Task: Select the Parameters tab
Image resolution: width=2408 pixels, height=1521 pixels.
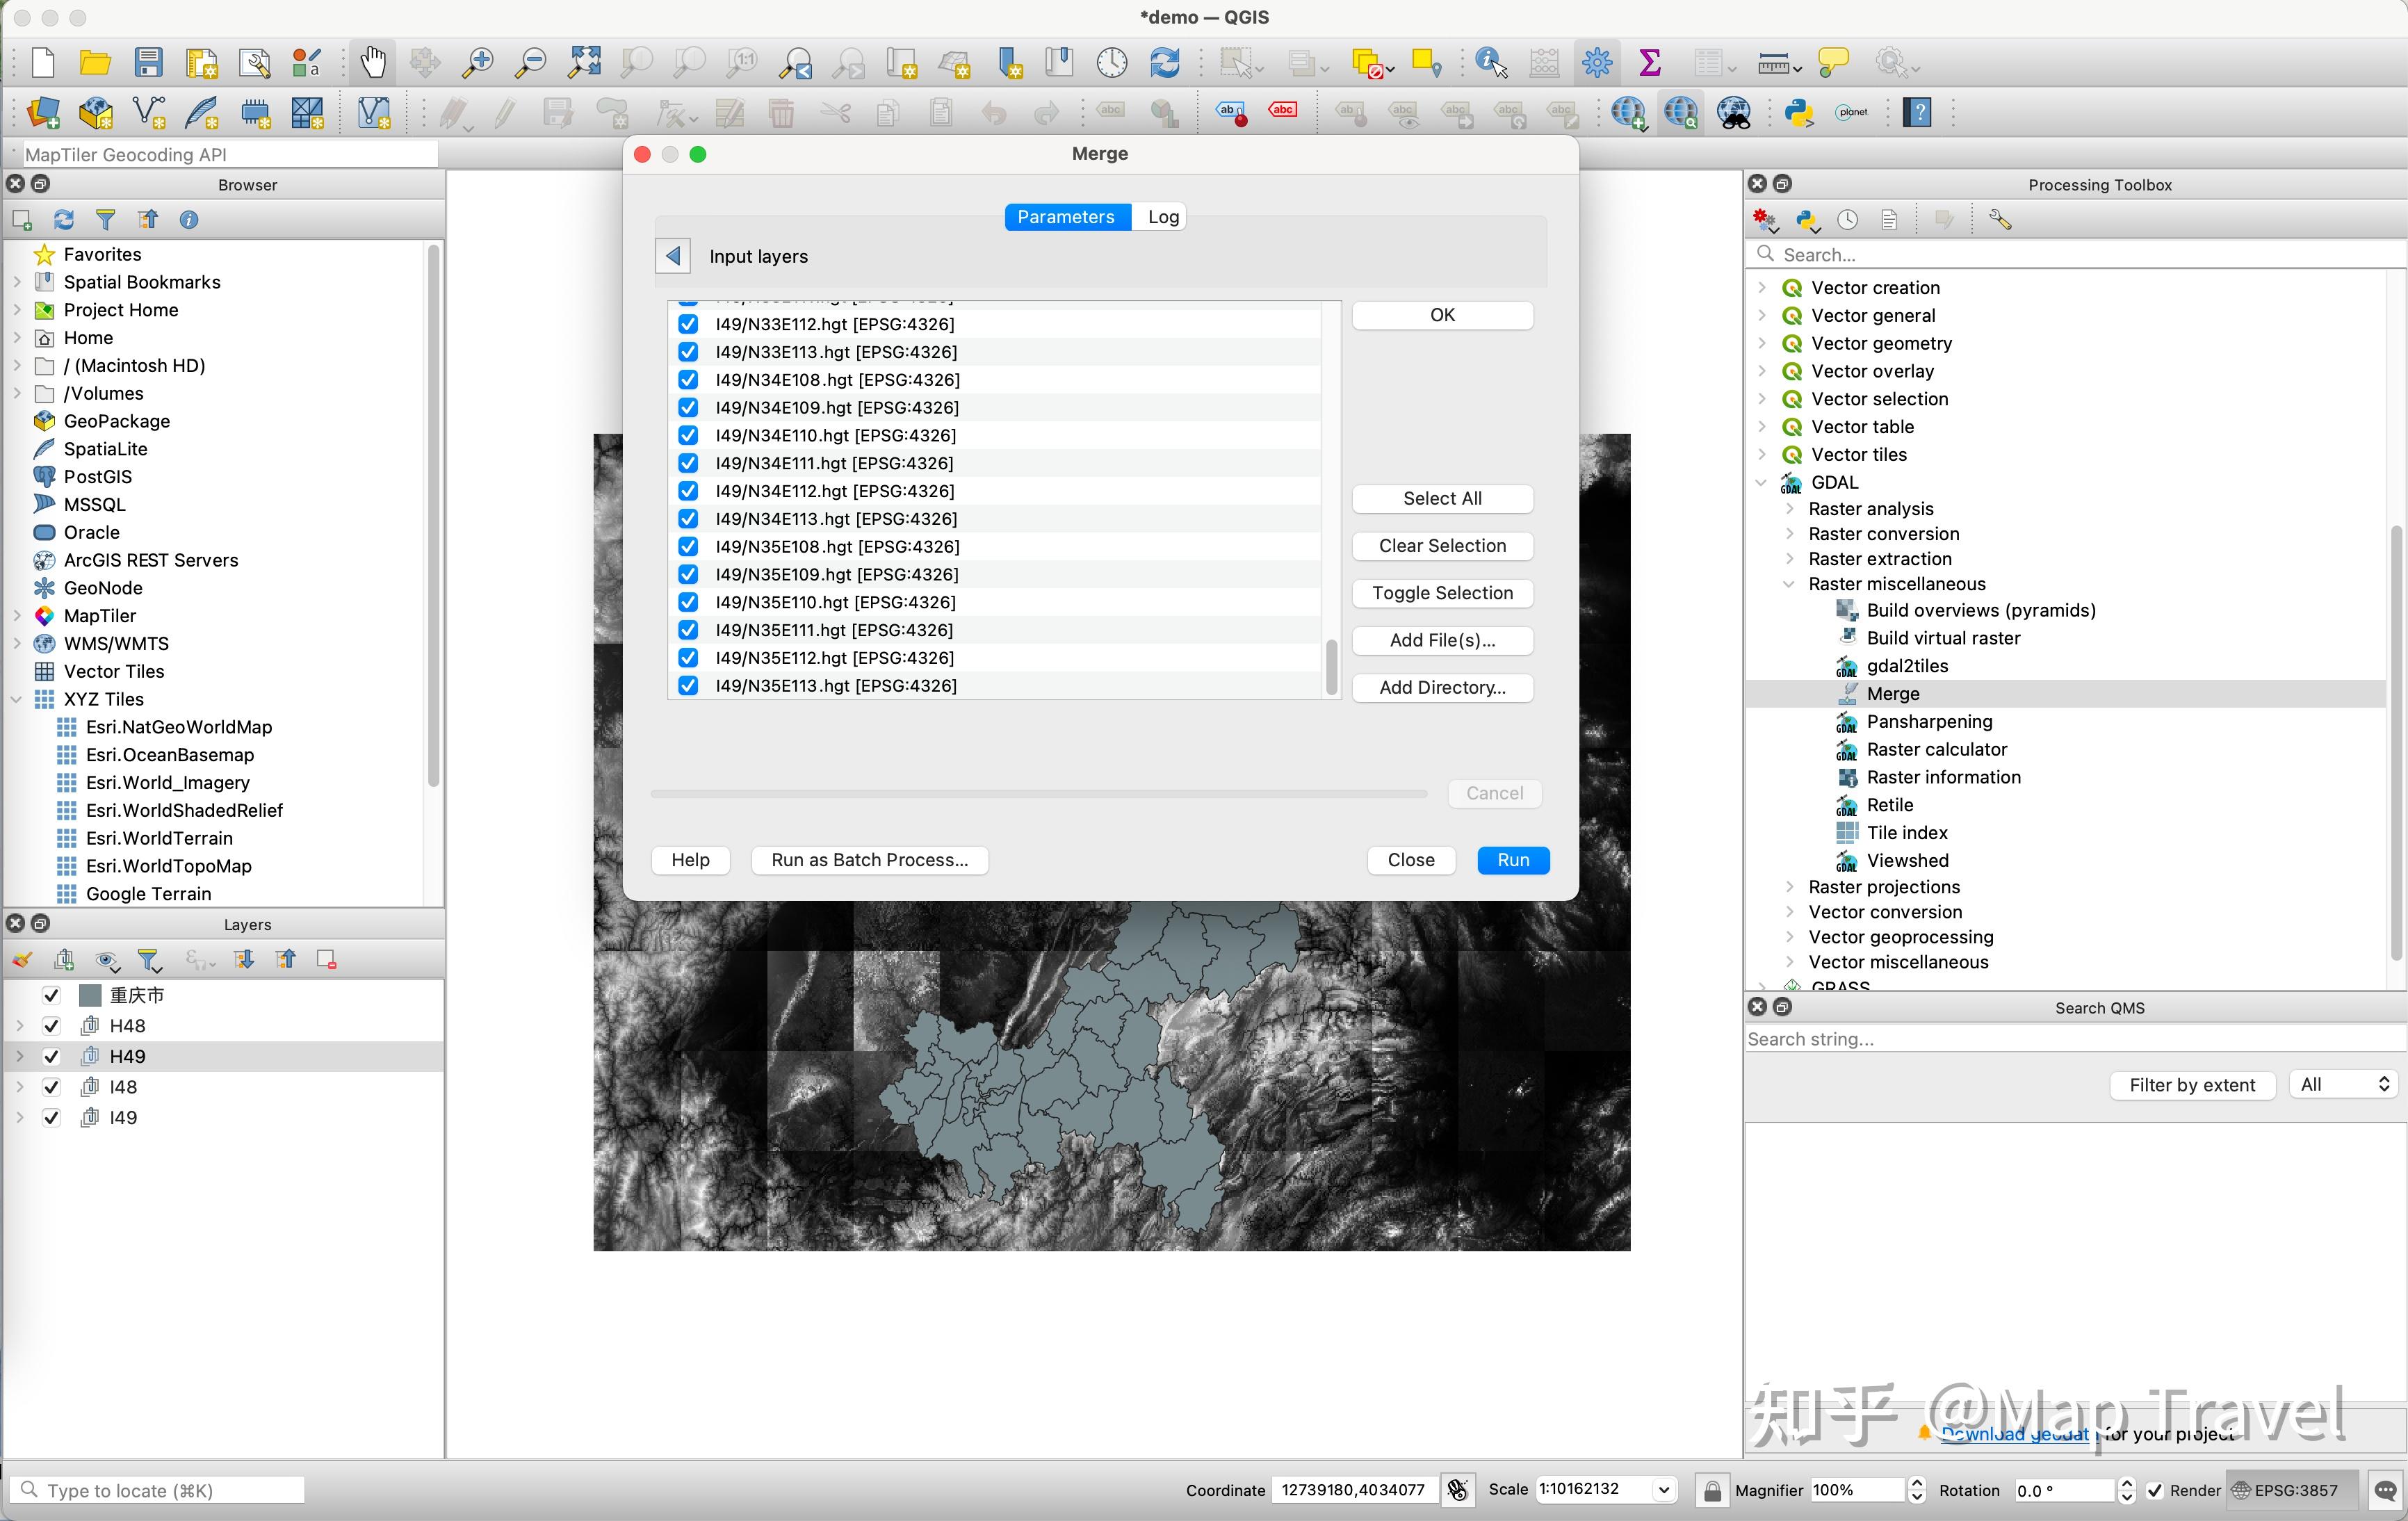Action: coord(1066,216)
